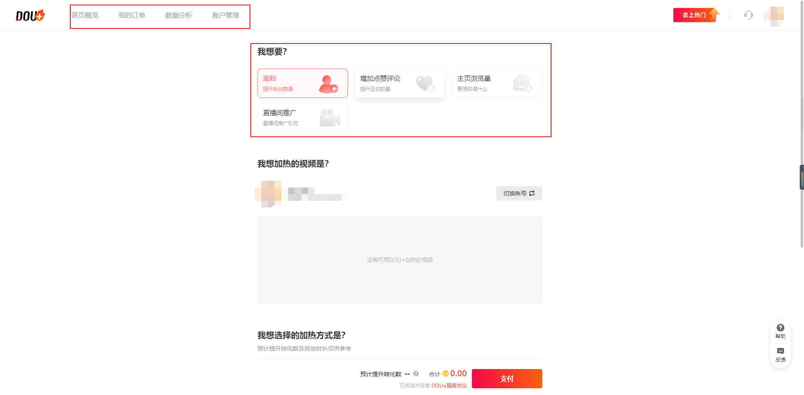Click the 预计提升转化数及投放时长仅供参考 note
The image size is (804, 395).
pyautogui.click(x=304, y=349)
